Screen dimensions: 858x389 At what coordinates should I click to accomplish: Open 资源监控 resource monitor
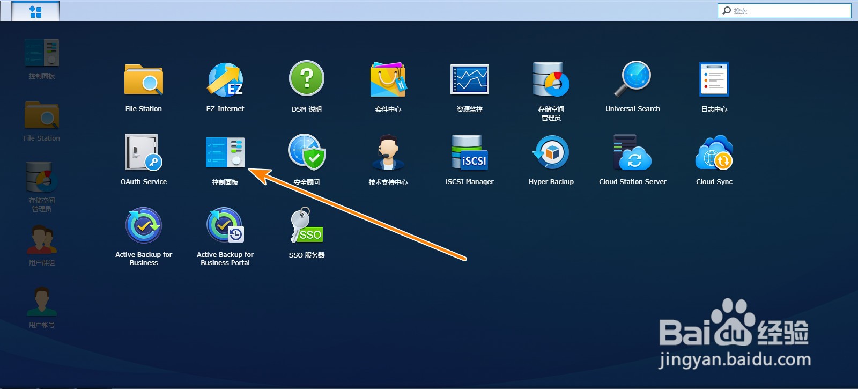[470, 79]
